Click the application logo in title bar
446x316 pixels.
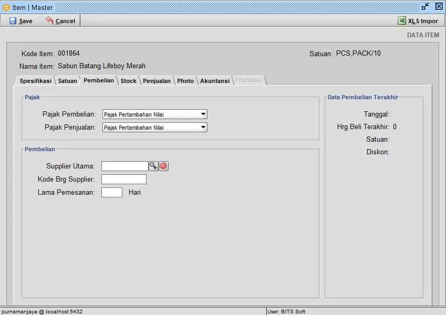coord(6,7)
